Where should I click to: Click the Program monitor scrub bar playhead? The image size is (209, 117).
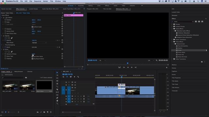point(128,63)
